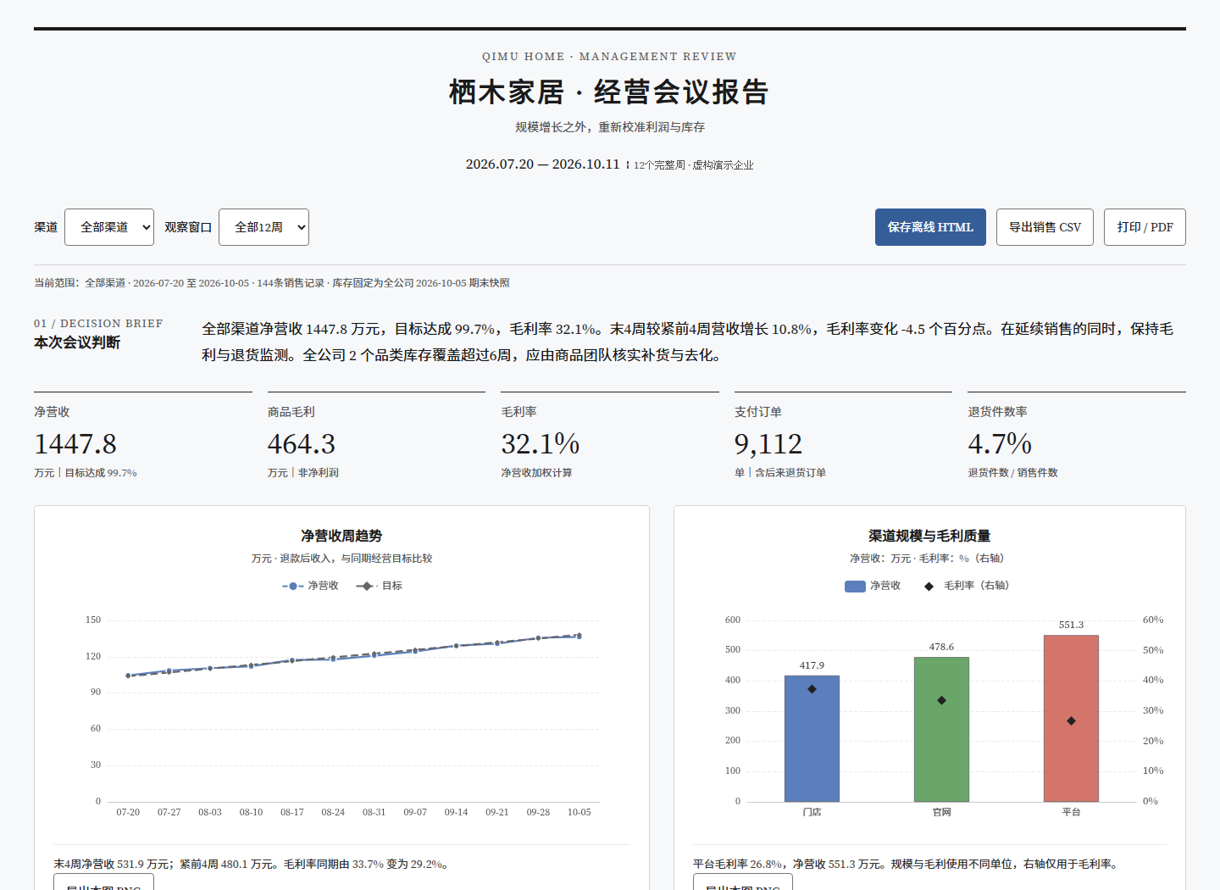Click the 07-20 data point on trend line
Viewport: 1220px width, 890px height.
[x=128, y=676]
